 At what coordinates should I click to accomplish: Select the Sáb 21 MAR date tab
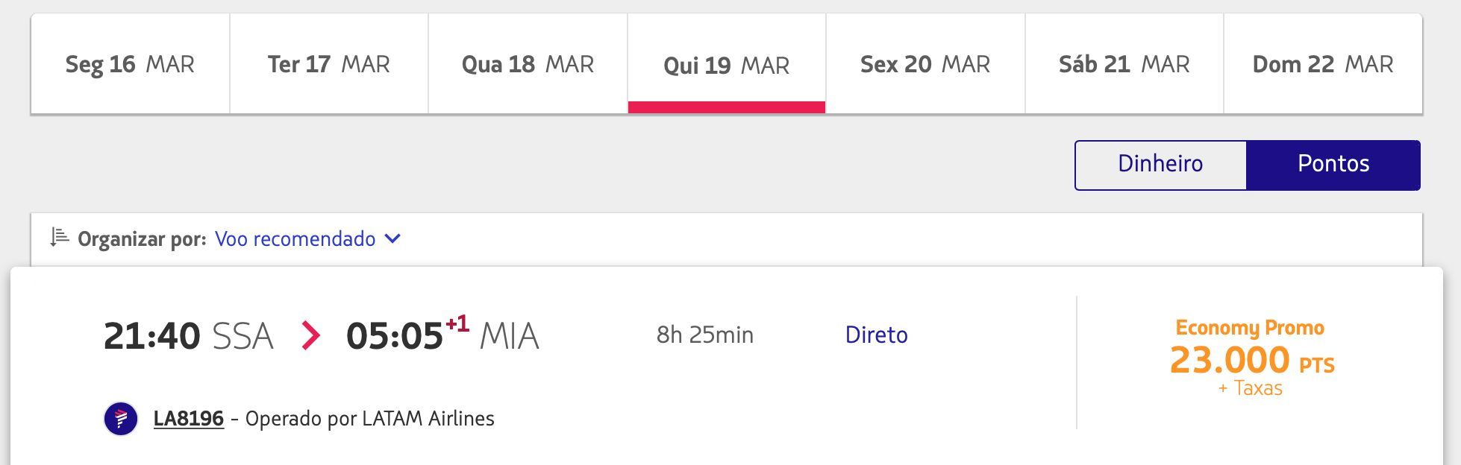[1124, 64]
